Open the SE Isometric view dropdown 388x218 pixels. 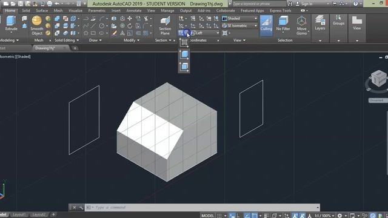click(240, 25)
